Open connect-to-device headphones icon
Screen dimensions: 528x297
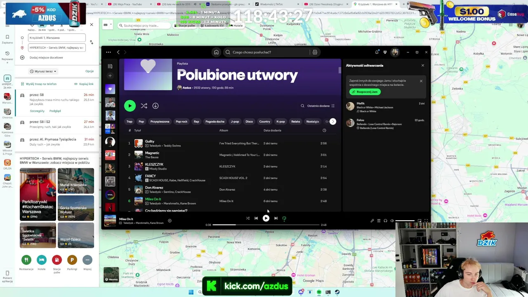click(x=385, y=221)
